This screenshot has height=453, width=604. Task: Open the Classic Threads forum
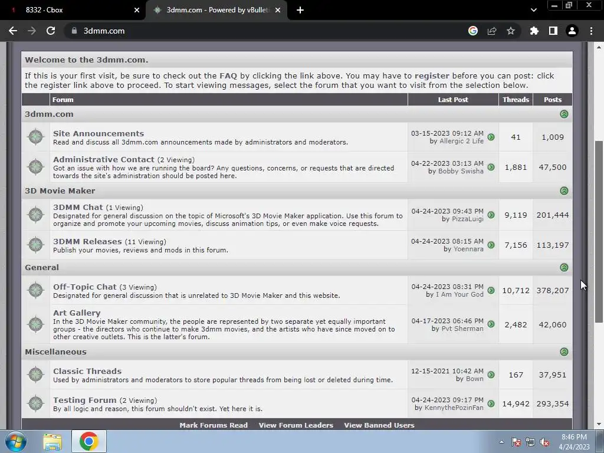click(x=87, y=371)
